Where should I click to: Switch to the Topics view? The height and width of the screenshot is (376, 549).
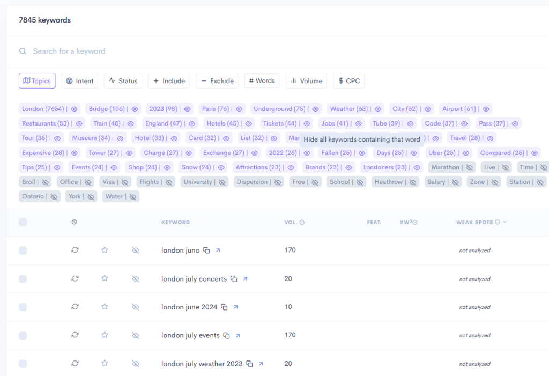click(x=36, y=80)
